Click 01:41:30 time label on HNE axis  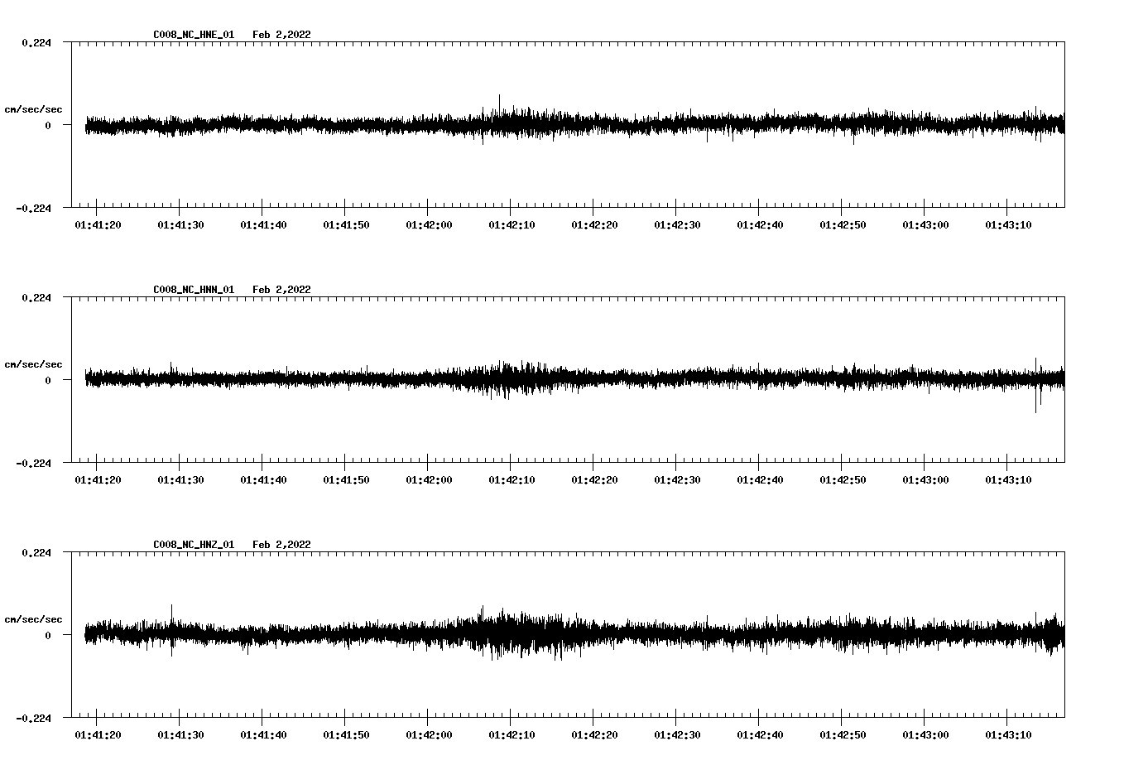click(x=180, y=225)
